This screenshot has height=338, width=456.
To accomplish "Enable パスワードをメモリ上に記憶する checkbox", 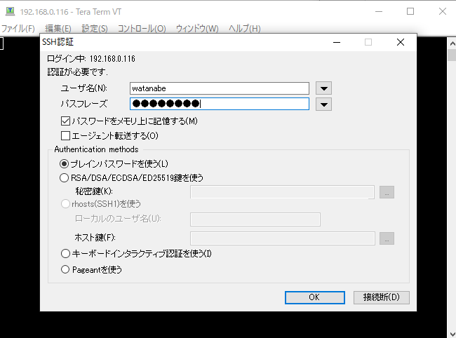I will (x=66, y=121).
